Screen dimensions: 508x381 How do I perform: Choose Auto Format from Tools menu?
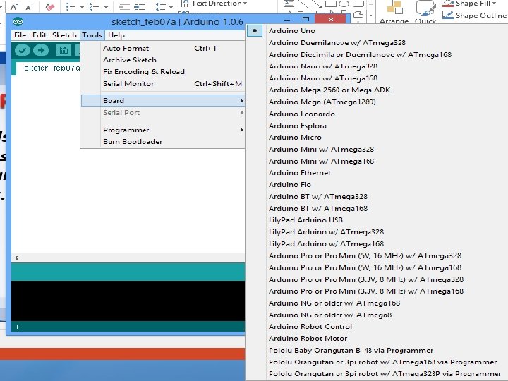tap(162, 48)
